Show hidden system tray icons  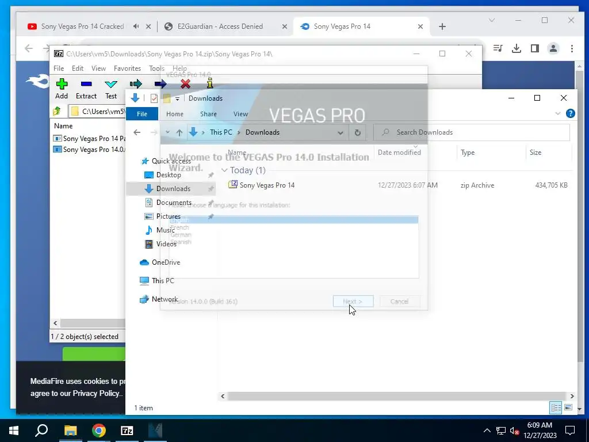click(487, 430)
